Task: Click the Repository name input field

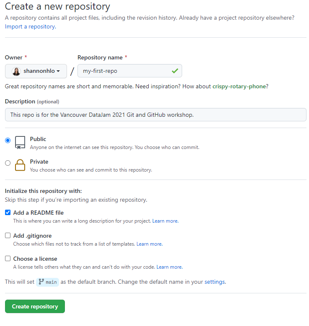Action: [126, 71]
